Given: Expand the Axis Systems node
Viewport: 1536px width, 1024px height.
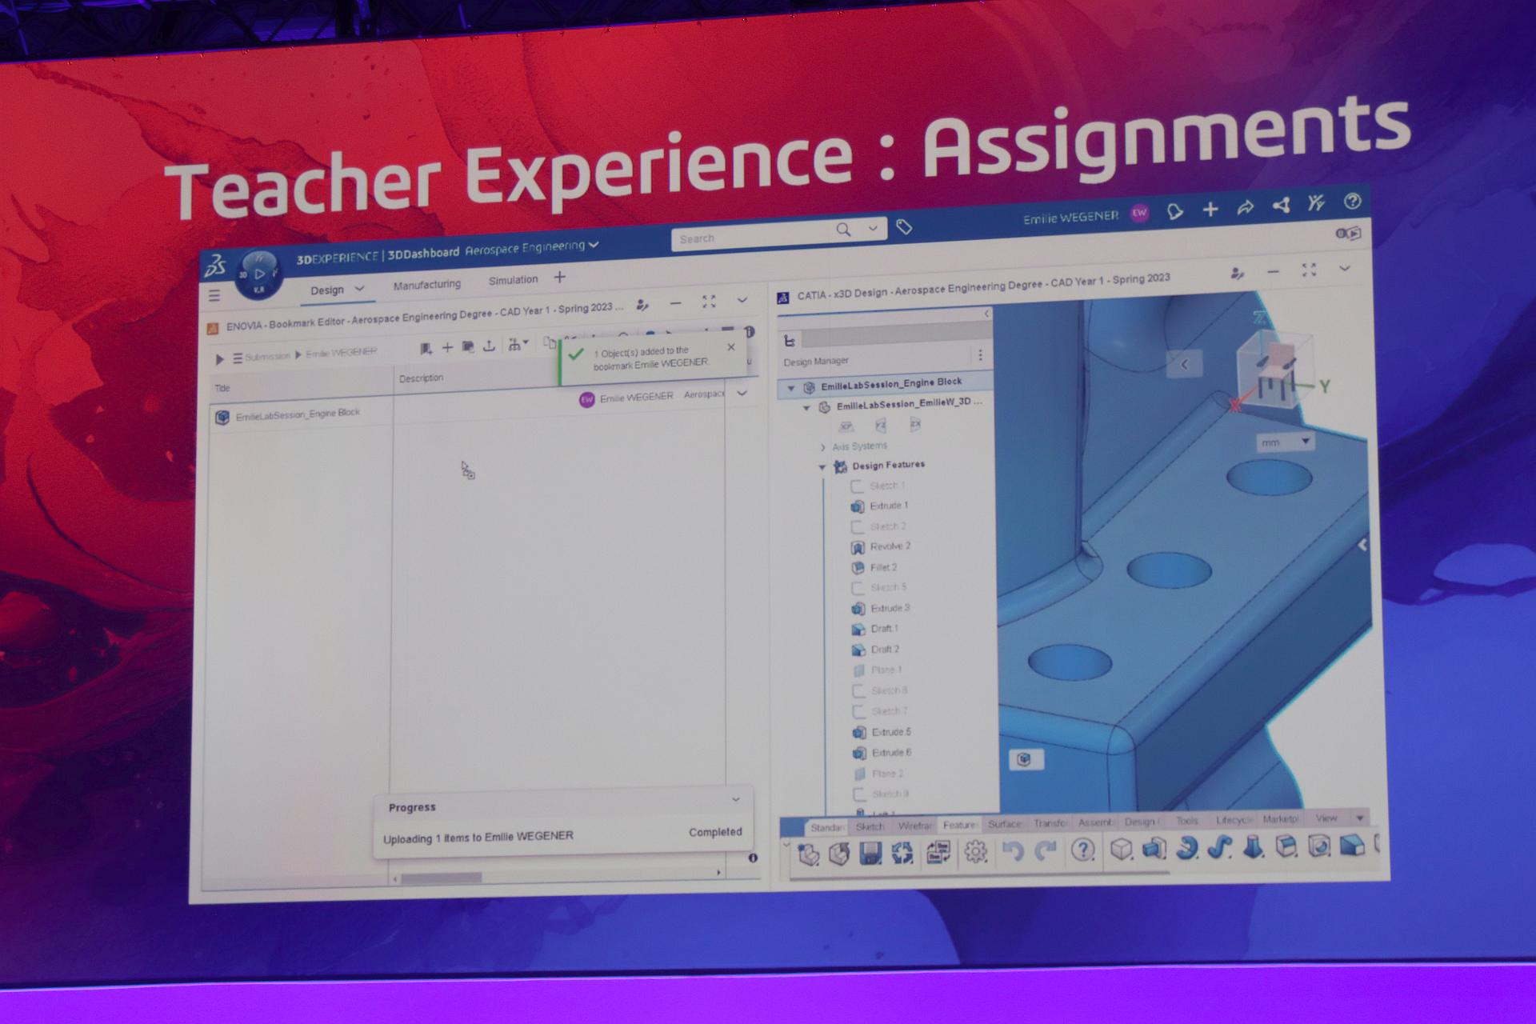Looking at the screenshot, I should pyautogui.click(x=822, y=447).
